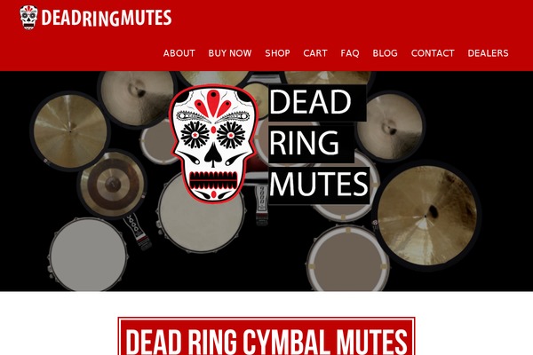Click the RING text block in banner
Image resolution: width=533 pixels, height=355 pixels.
point(311,144)
